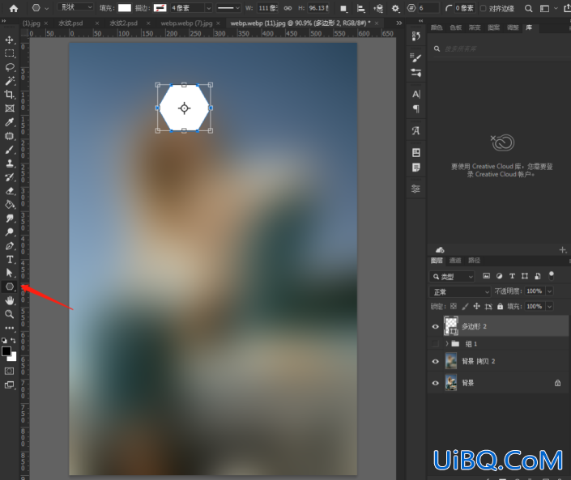Select the Spot Healing tool
This screenshot has width=571, height=480.
[x=10, y=136]
